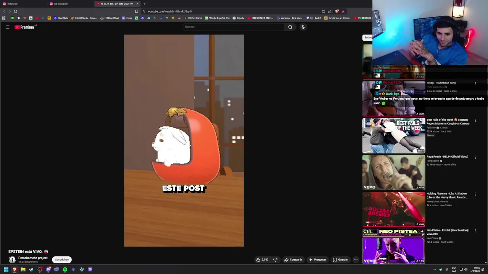Open the FEED ALERTAS bookmark

110,18
